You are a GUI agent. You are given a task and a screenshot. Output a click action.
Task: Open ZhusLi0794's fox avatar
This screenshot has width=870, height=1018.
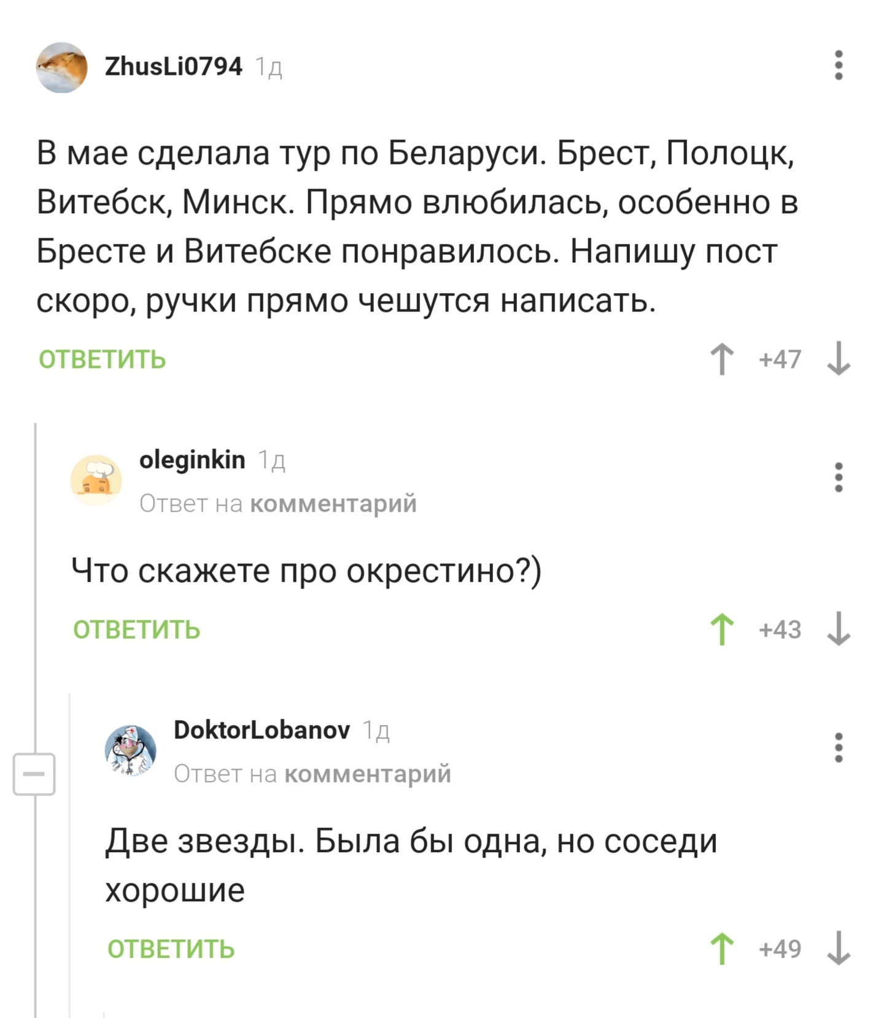tap(61, 68)
